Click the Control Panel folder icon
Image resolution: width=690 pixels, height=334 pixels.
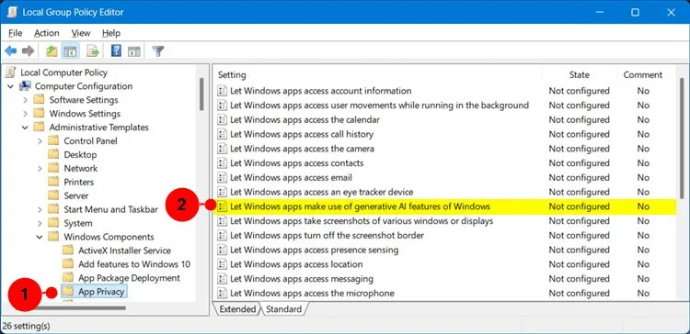(x=53, y=141)
